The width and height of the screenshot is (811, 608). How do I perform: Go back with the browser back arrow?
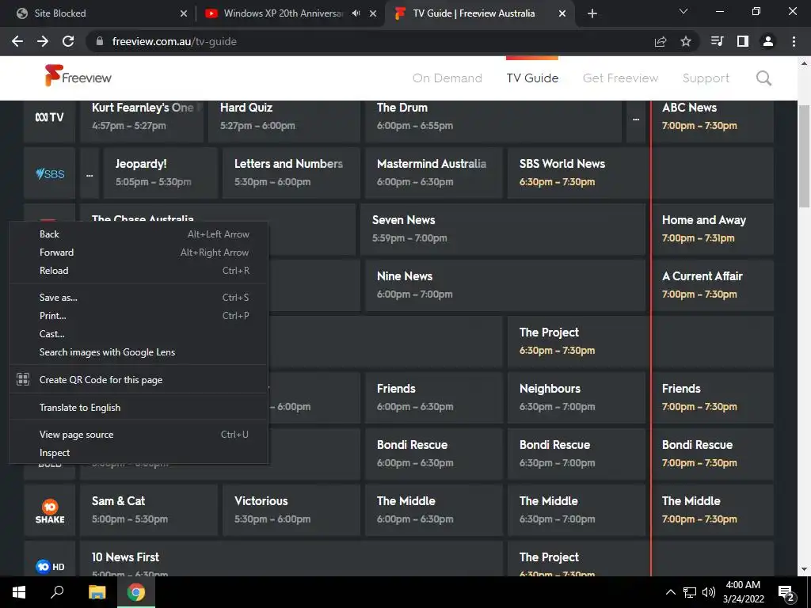pyautogui.click(x=17, y=41)
